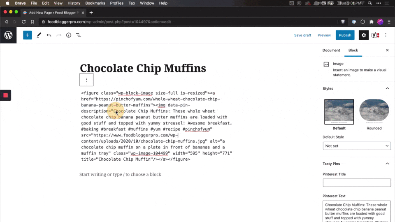Click the 'wp-block-image' text in code
Viewport: 395px width, 222px height.
point(135,93)
